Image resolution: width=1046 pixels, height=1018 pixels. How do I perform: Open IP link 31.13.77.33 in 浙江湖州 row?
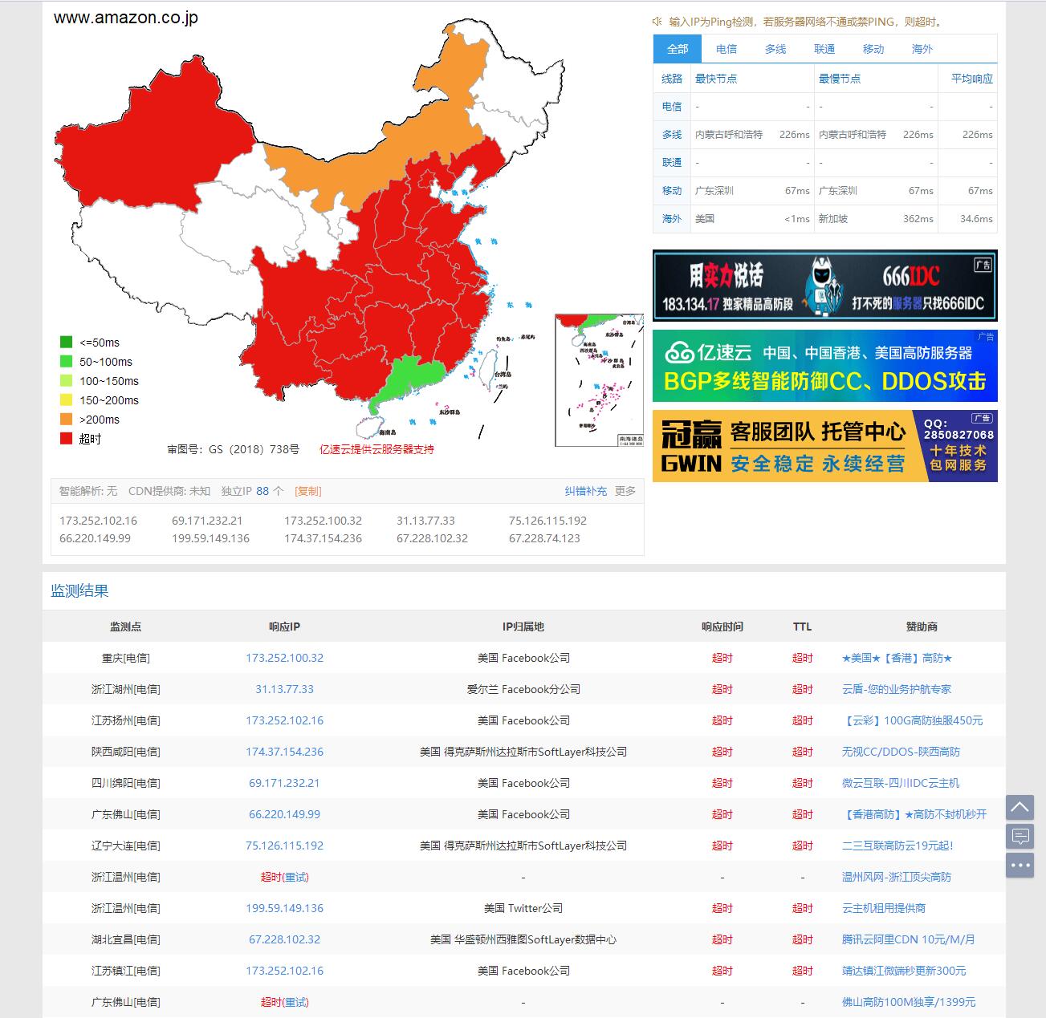pos(284,689)
